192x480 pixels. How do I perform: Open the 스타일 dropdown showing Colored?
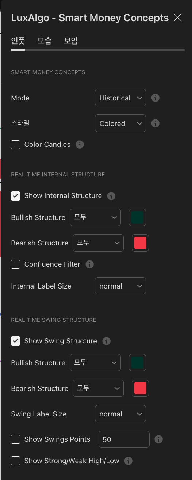[120, 123]
